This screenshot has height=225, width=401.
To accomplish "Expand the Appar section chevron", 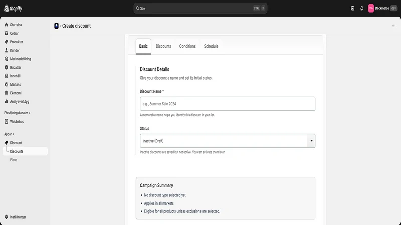I will click(14, 134).
